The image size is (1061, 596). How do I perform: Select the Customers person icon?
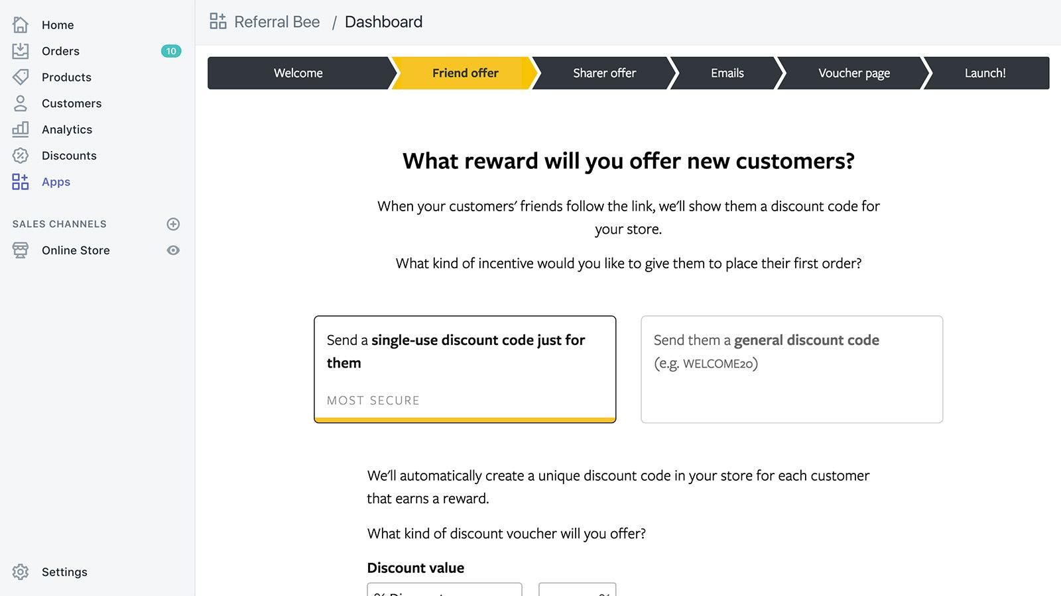click(x=21, y=103)
